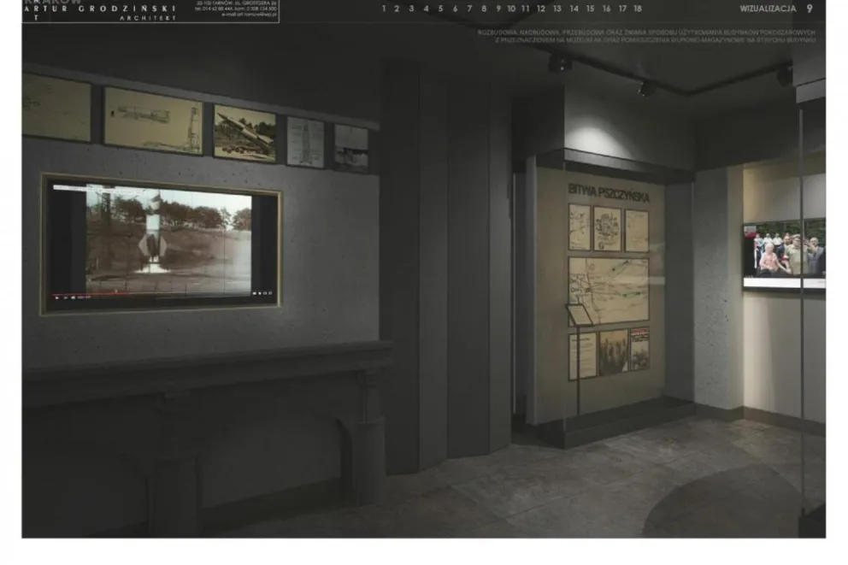Click the WIZUALIZACJA section title
Viewport: 848px width, 565px height.
tap(768, 9)
